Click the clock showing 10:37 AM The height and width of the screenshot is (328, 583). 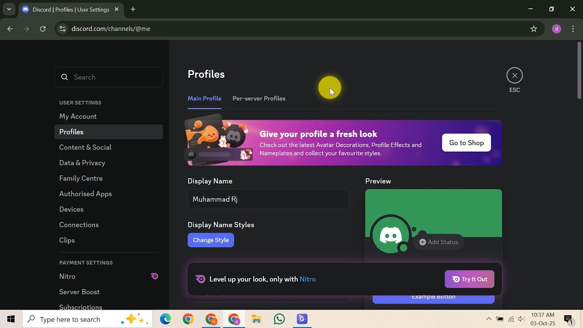542,315
